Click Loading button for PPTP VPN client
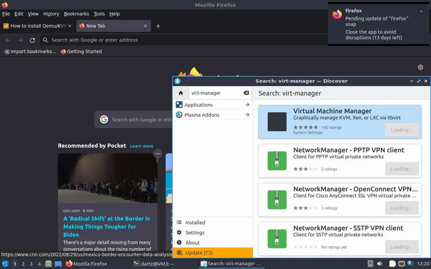431x269 pixels. click(402, 169)
